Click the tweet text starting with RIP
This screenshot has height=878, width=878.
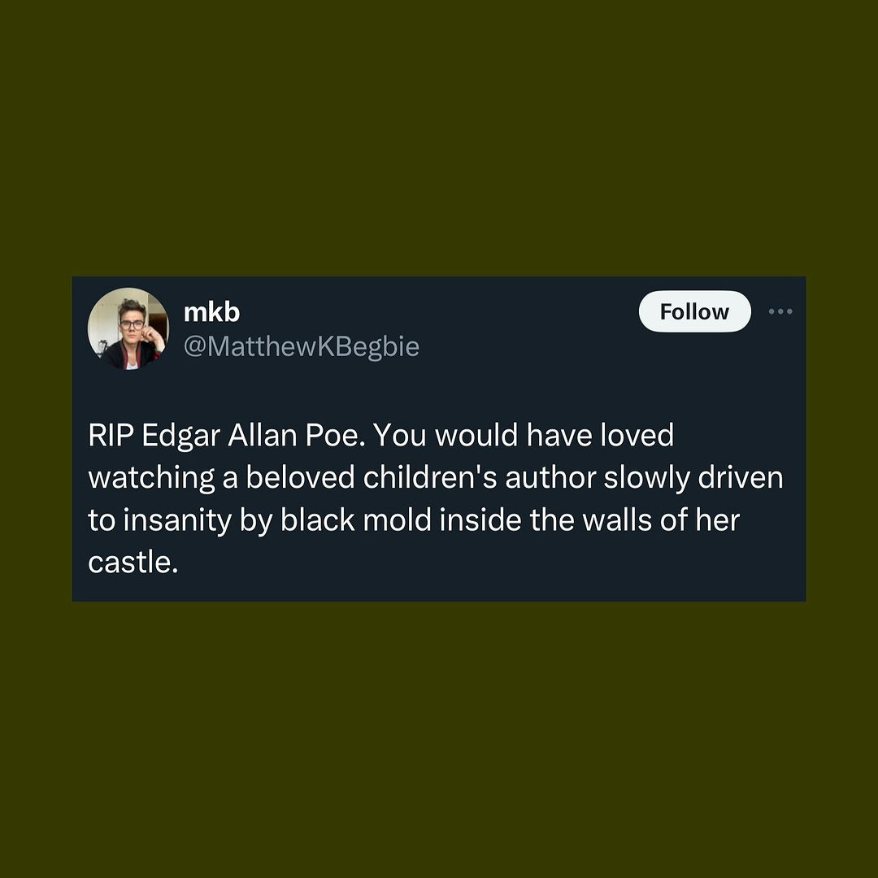coord(436,498)
